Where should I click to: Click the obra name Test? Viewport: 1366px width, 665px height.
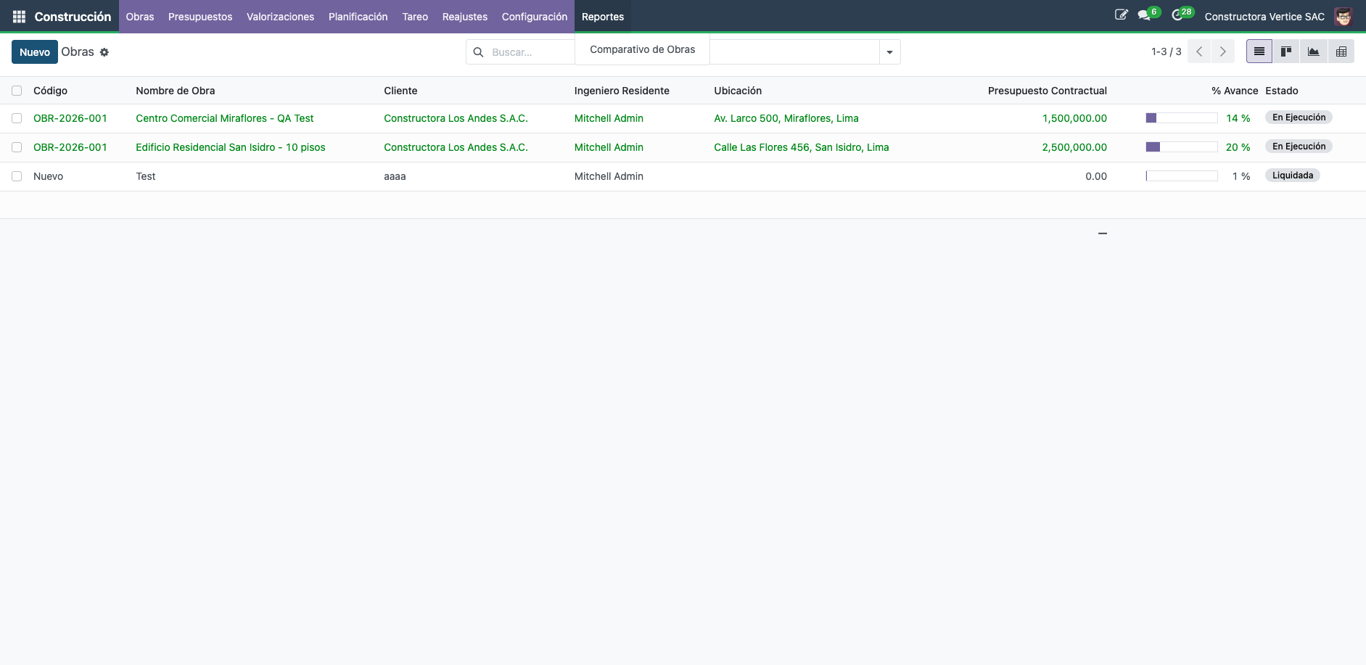(146, 176)
